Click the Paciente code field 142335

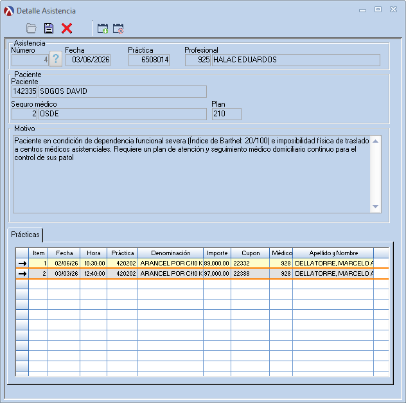24,91
